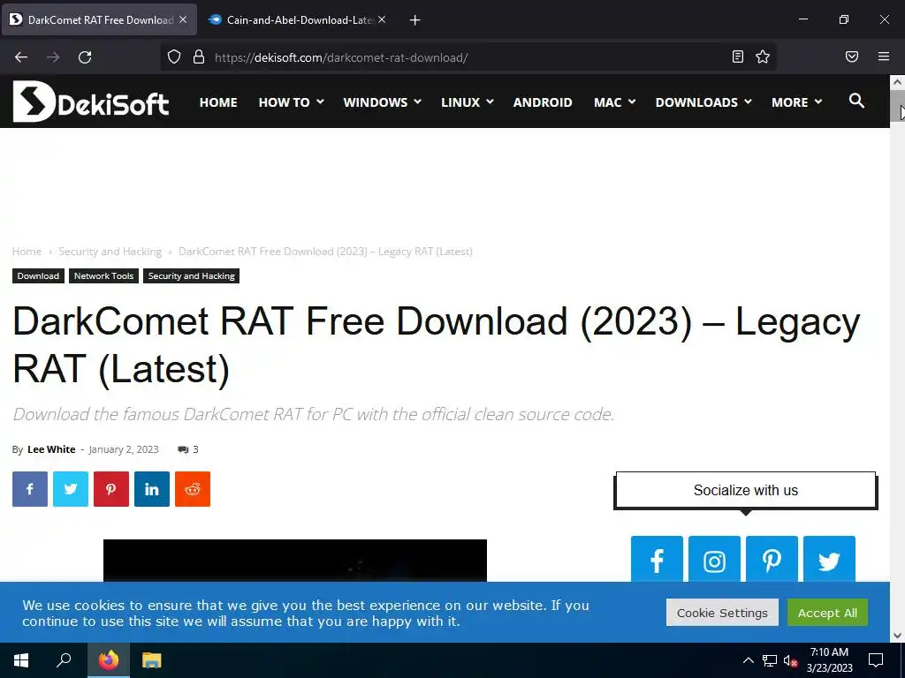Expand the DOWNLOADS menu
Viewport: 905px width, 678px height.
[703, 102]
